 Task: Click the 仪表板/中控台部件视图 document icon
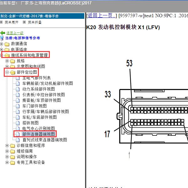[x=18, y=95]
